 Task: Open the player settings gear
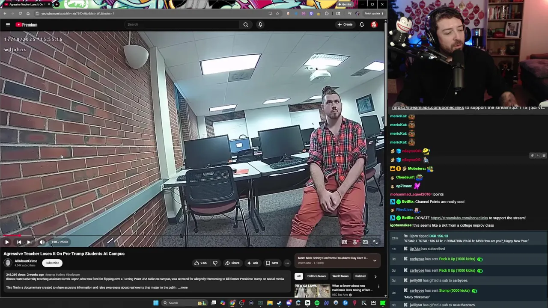tap(355, 242)
